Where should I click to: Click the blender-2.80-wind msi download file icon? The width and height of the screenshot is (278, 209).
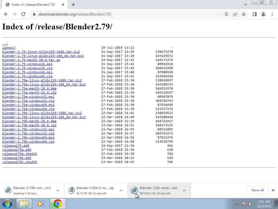point(134,190)
